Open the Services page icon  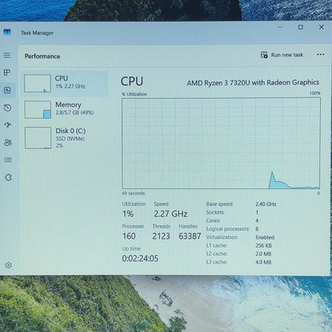8,177
